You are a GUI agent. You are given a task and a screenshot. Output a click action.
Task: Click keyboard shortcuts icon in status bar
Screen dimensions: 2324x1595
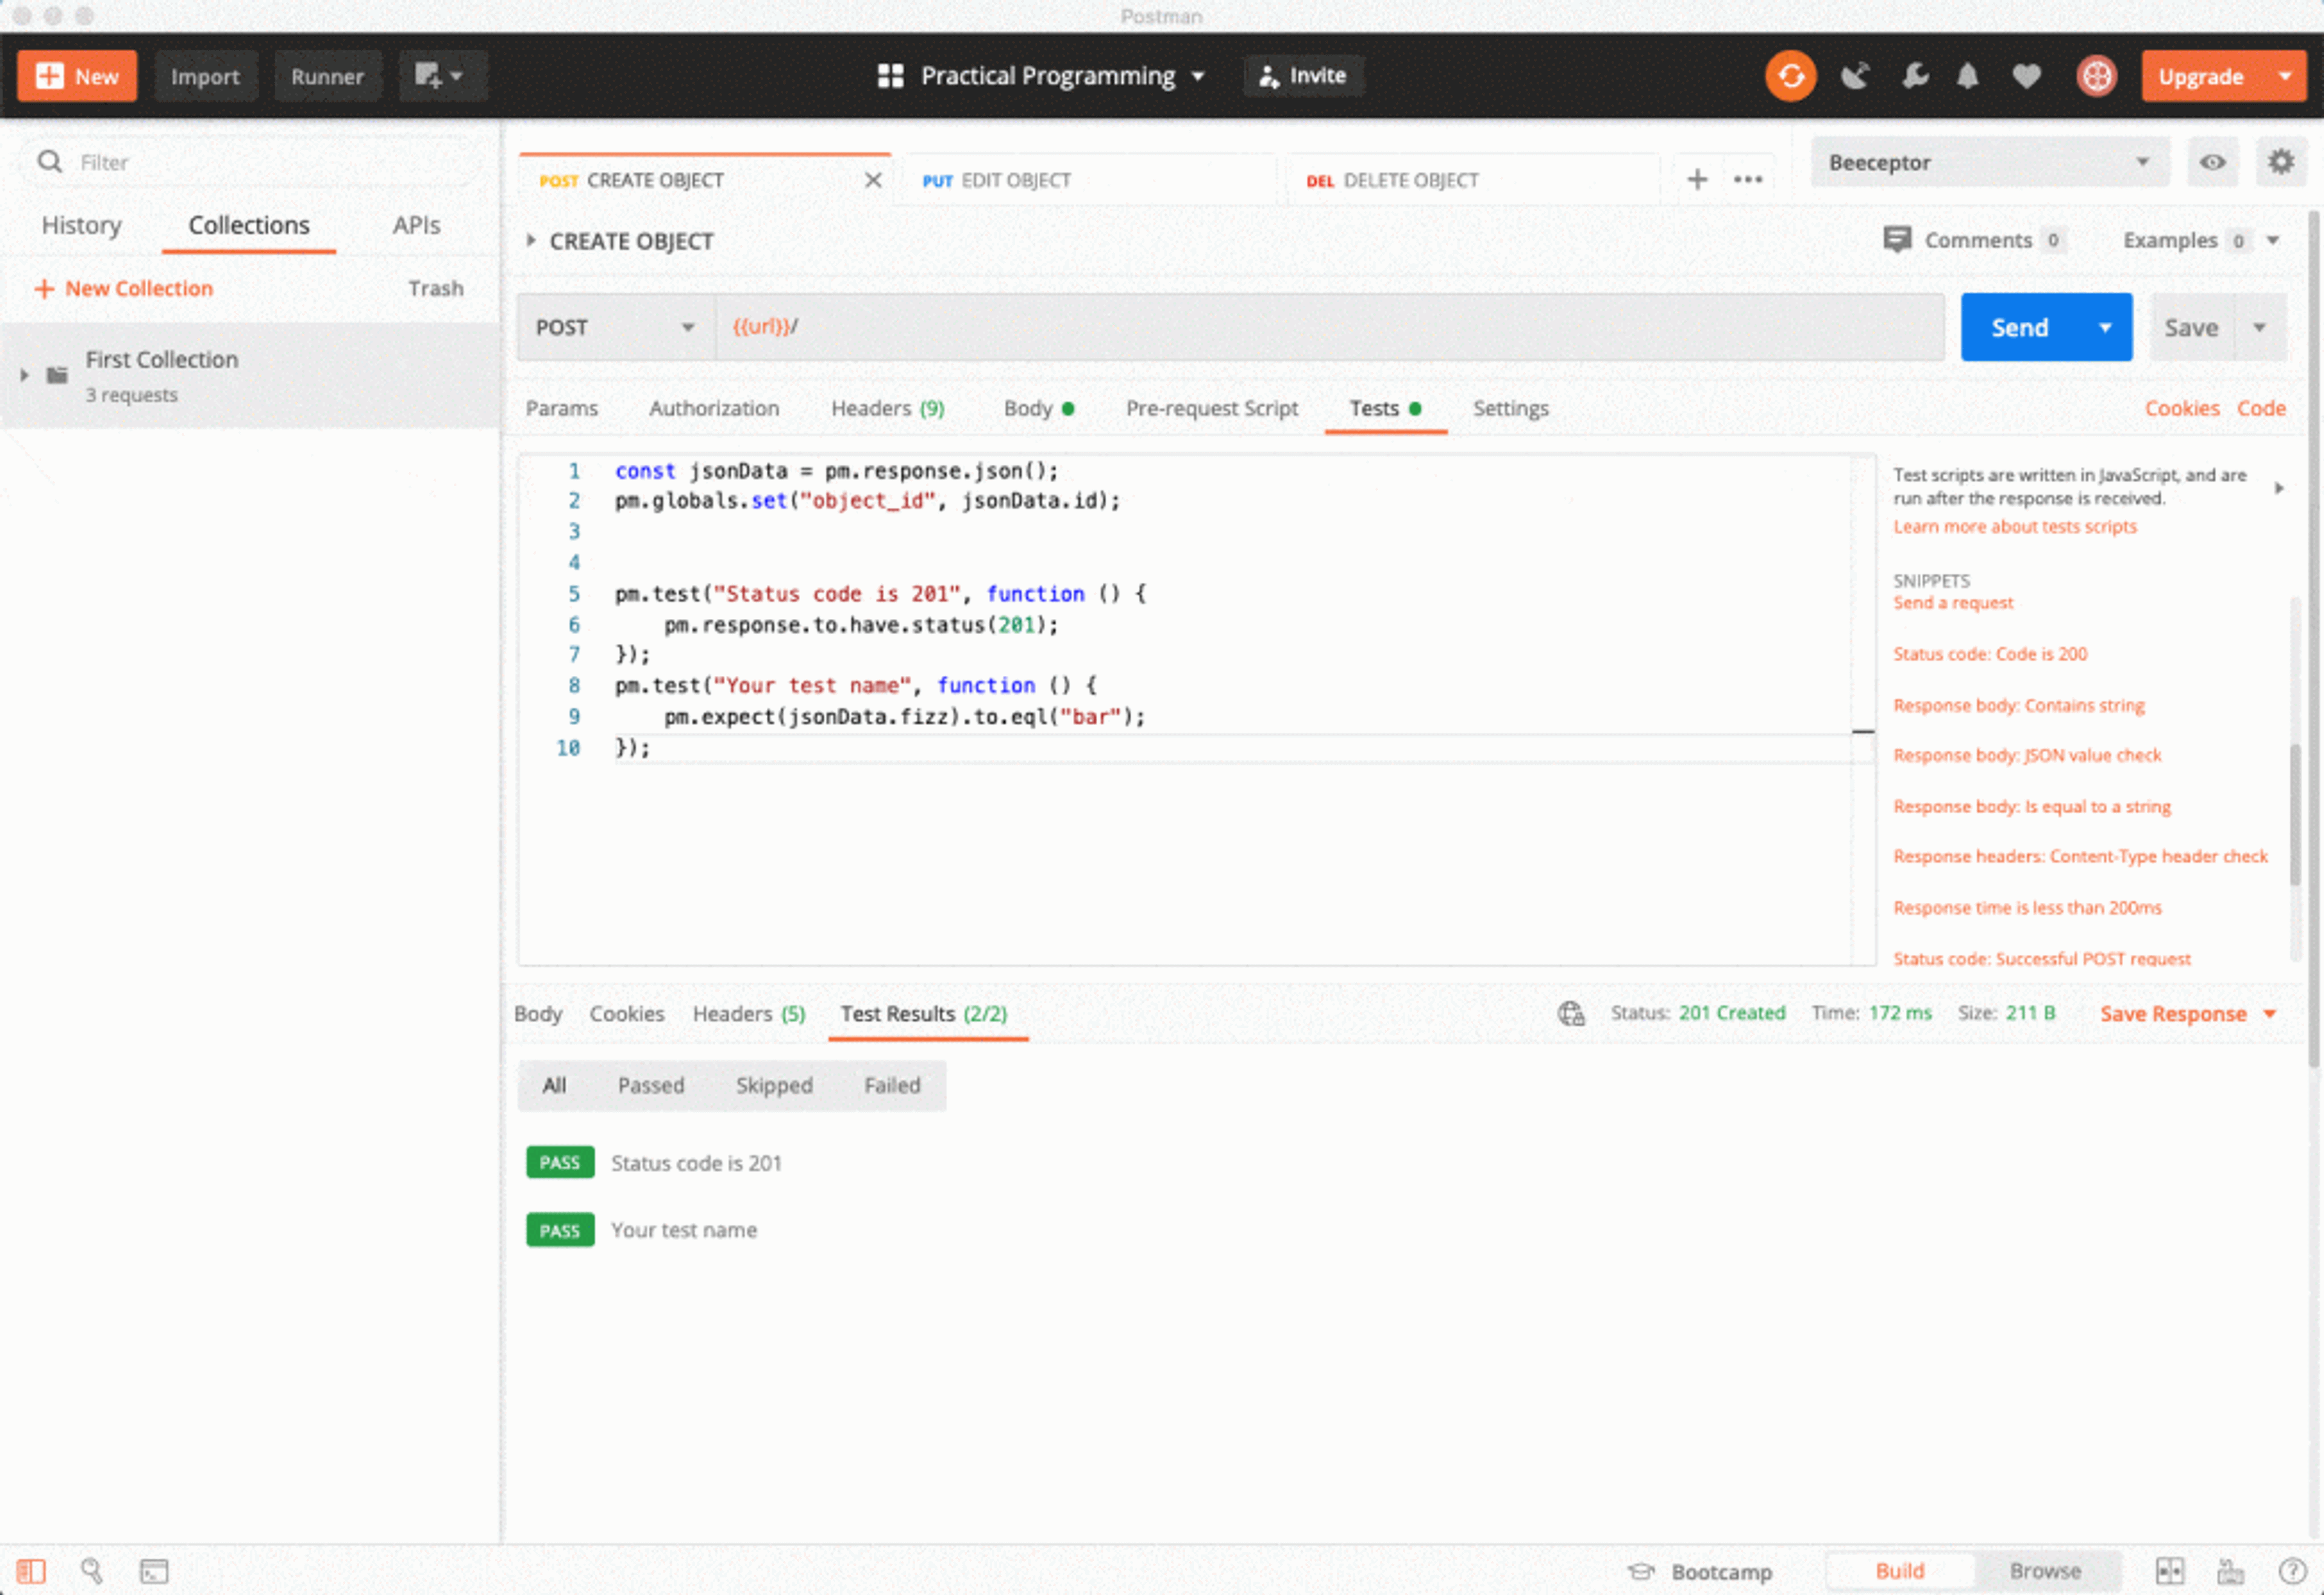click(2230, 1571)
